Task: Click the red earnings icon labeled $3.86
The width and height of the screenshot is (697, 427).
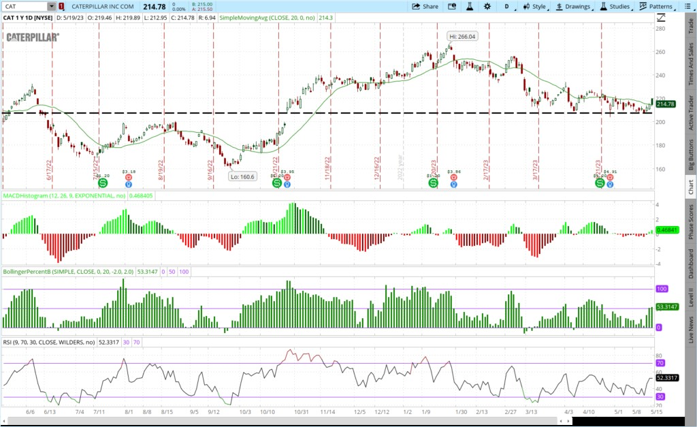Action: point(453,177)
